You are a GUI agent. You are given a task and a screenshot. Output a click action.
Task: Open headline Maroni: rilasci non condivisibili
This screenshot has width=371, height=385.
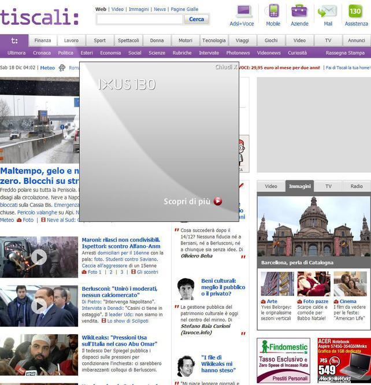tap(121, 243)
